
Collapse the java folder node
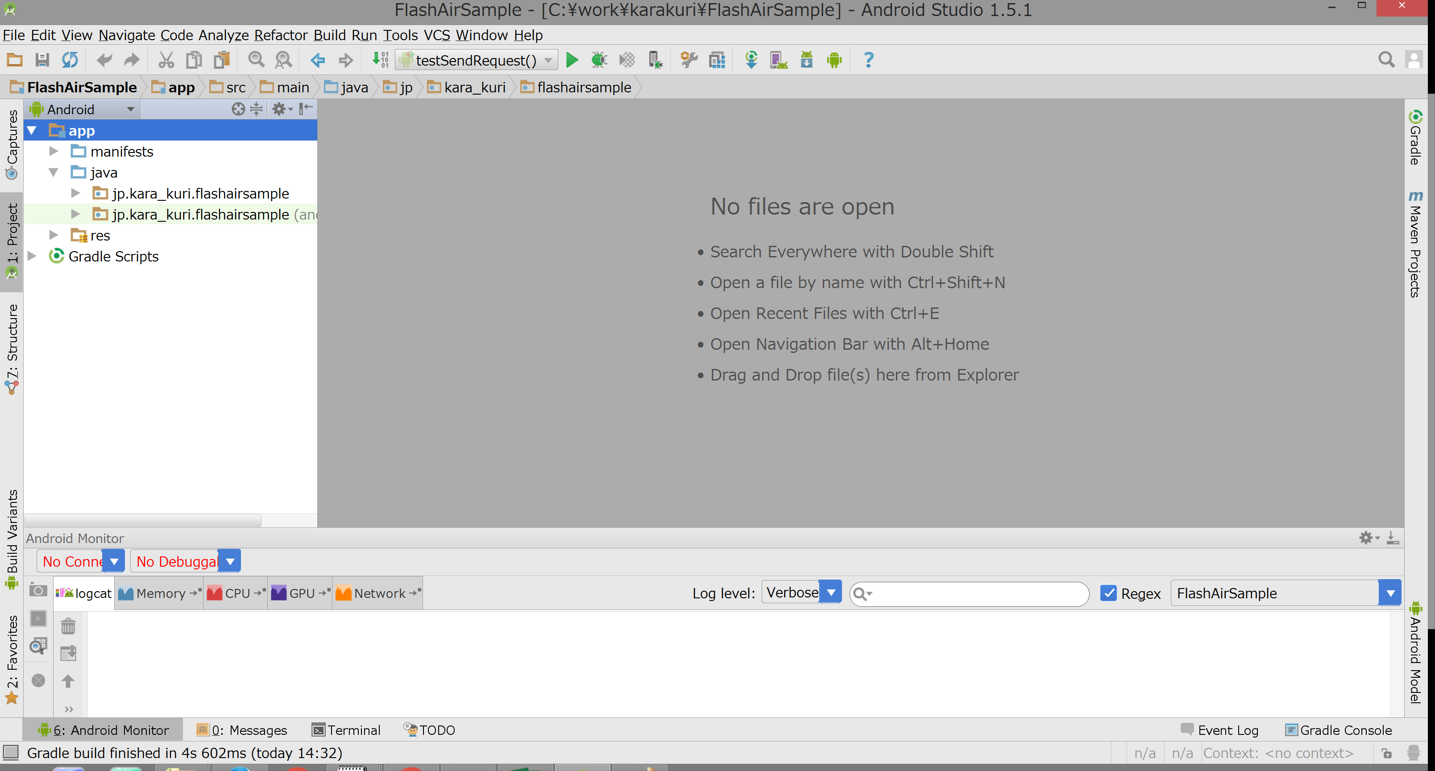point(54,172)
